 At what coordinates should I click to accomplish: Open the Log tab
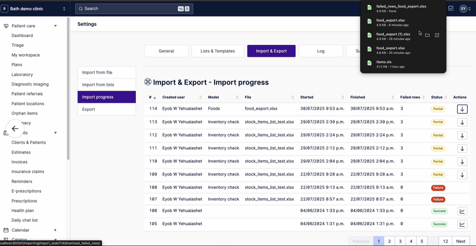[321, 51]
